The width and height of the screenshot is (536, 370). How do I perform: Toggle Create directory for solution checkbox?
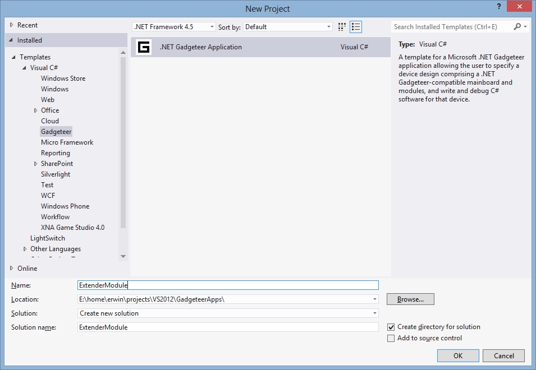click(391, 327)
